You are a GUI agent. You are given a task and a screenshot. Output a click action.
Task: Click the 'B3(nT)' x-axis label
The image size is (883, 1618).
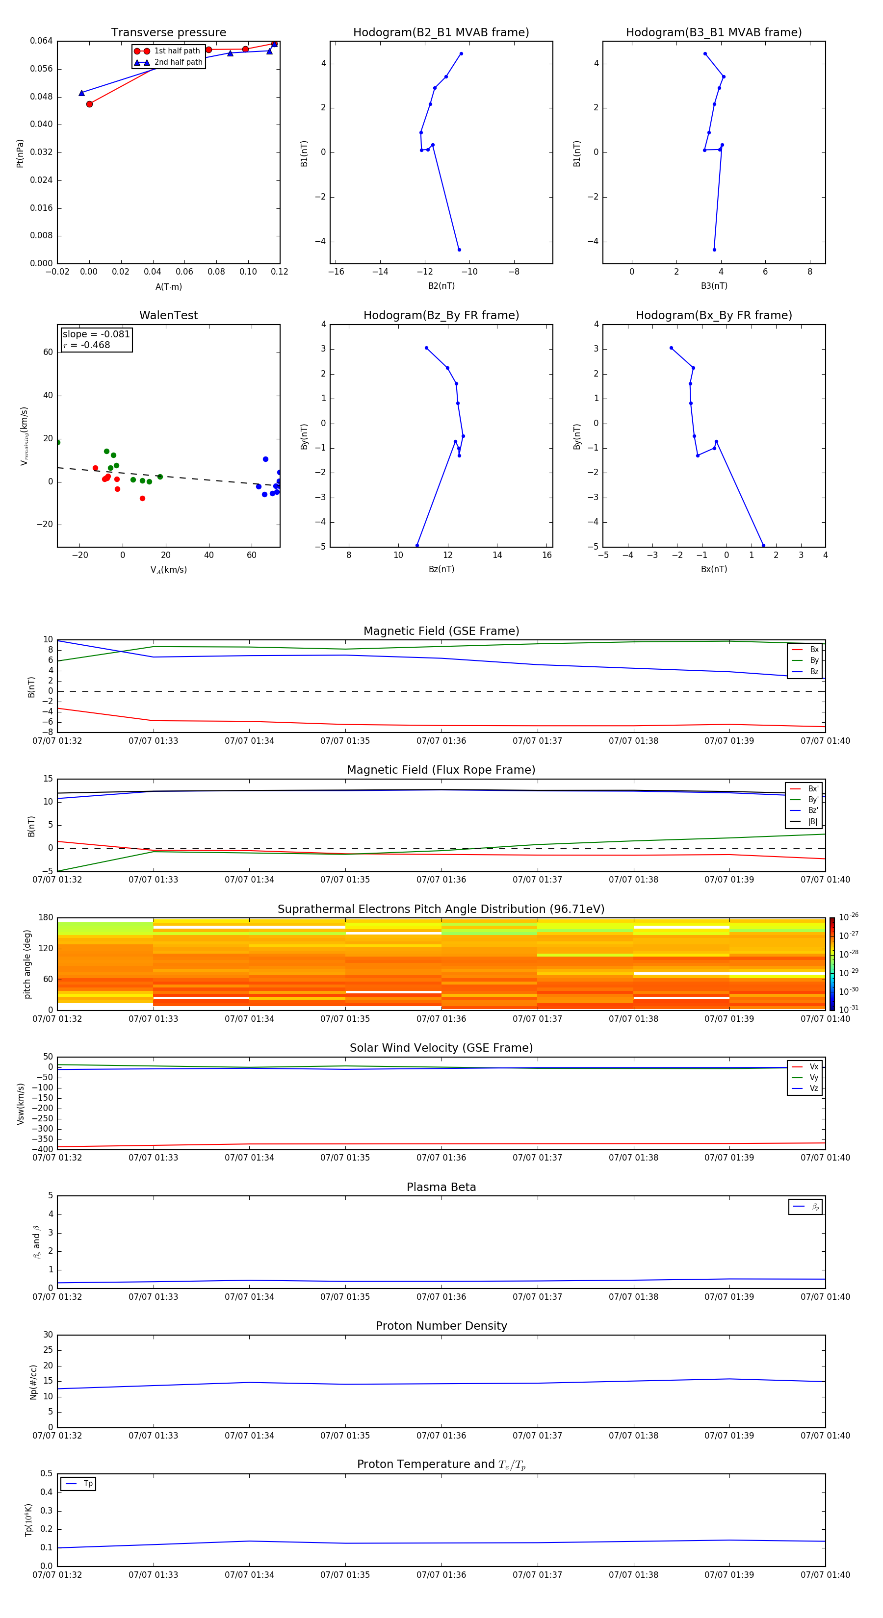click(x=714, y=286)
